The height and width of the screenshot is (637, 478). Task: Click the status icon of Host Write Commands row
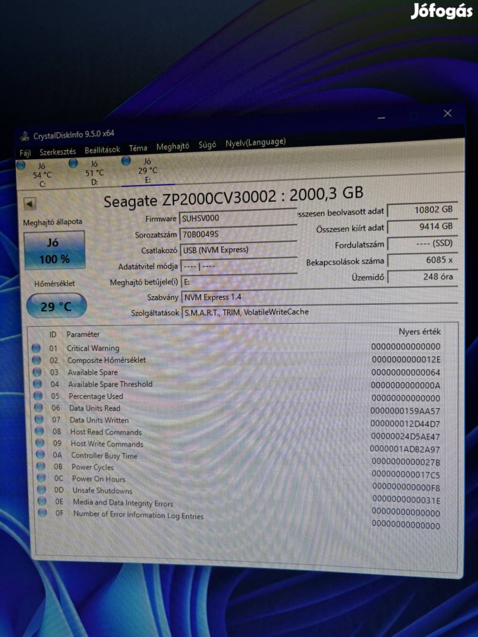click(x=40, y=442)
